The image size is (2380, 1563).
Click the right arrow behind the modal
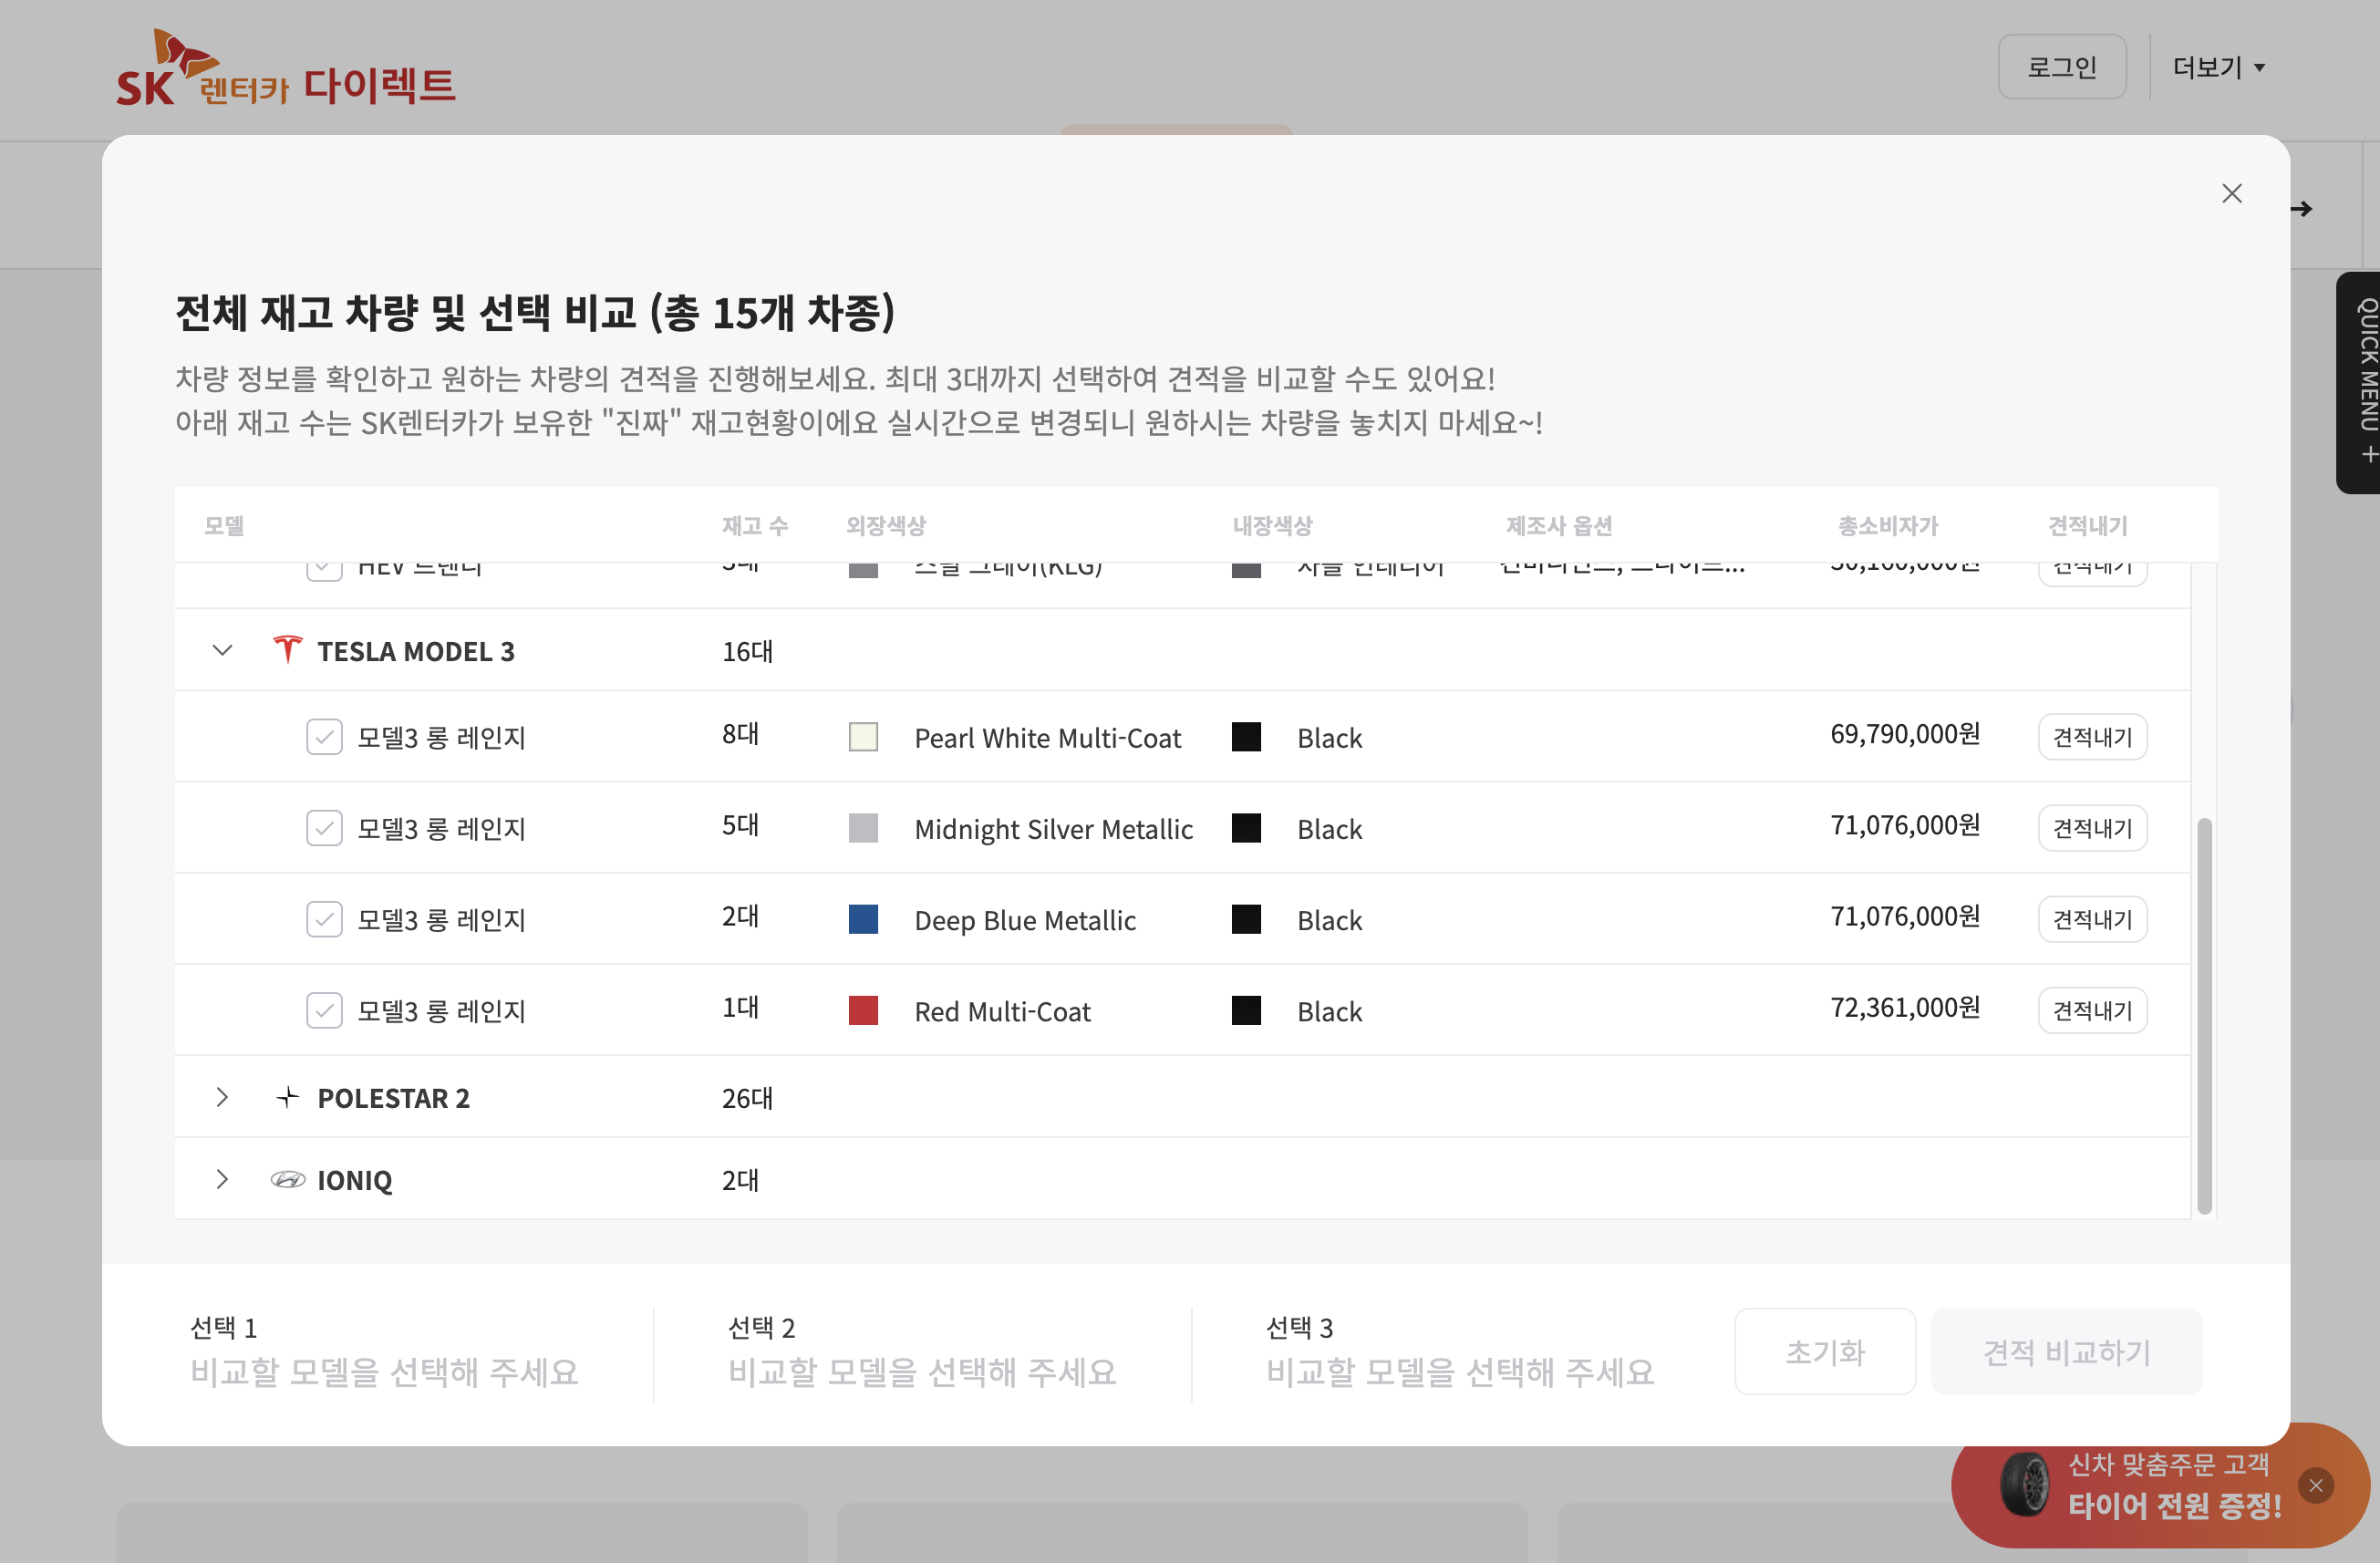click(2302, 209)
